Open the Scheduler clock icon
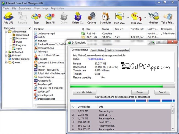The width and height of the screenshot is (179, 134). [105, 17]
